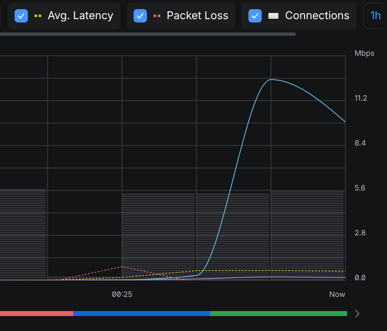Click the Packet Loss legend label text

coord(197,16)
